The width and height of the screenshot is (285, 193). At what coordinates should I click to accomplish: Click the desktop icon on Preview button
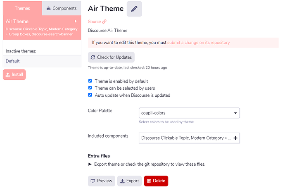pos(93,181)
